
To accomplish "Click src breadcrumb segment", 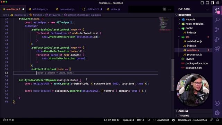I will coord(5,15).
